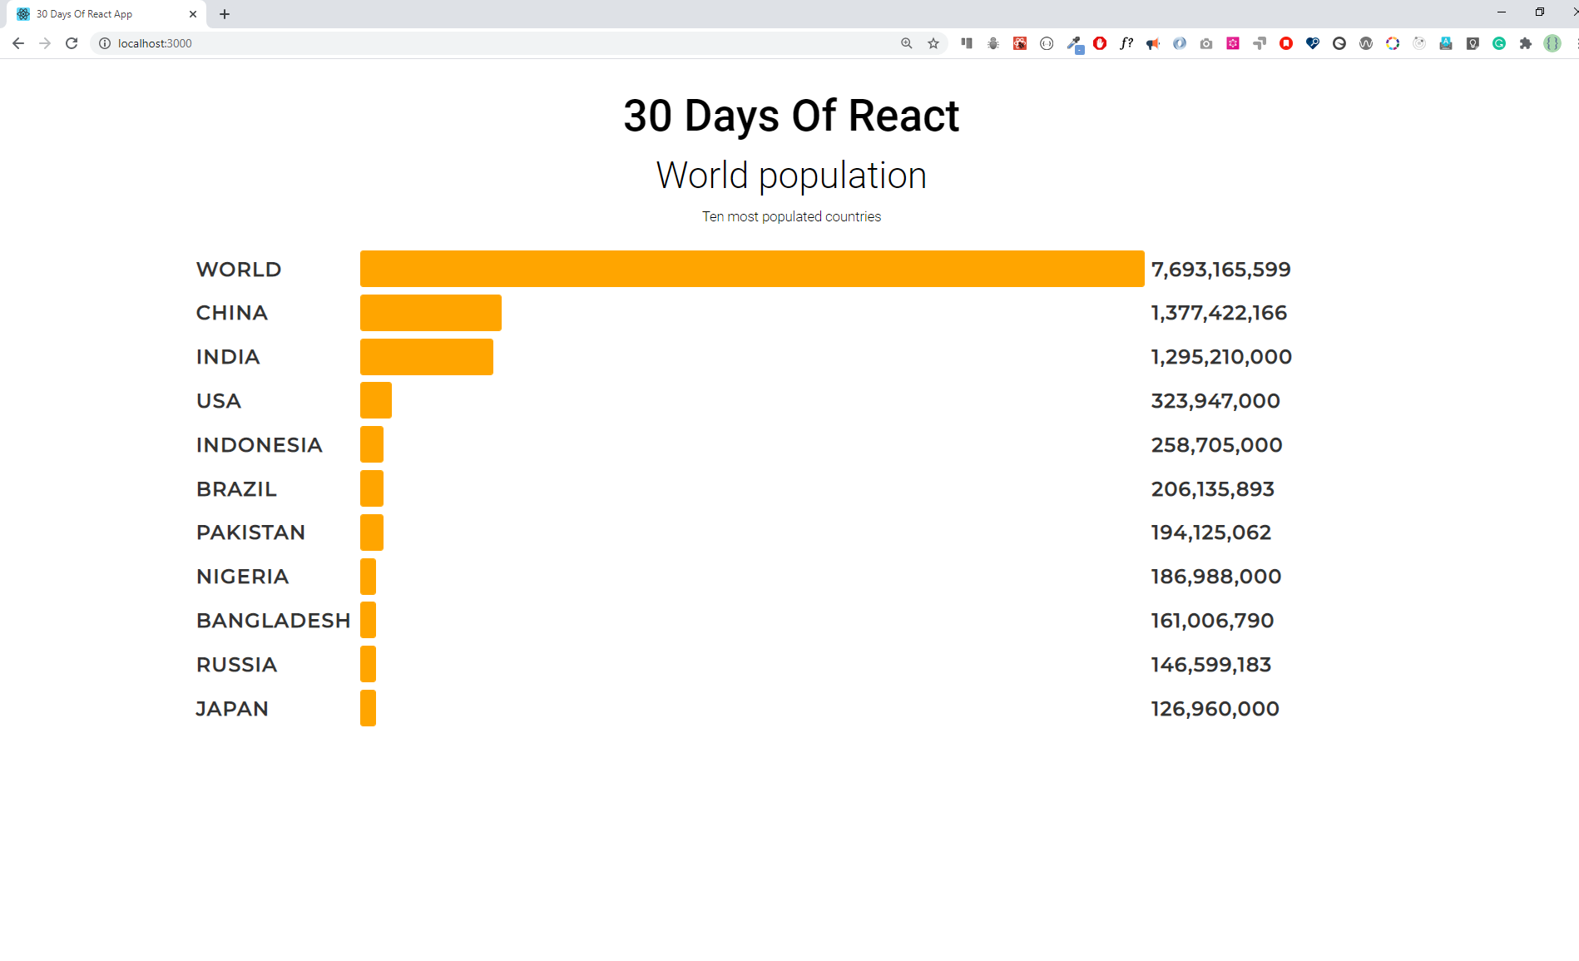Click the rainbow circle extension icon

[1393, 43]
